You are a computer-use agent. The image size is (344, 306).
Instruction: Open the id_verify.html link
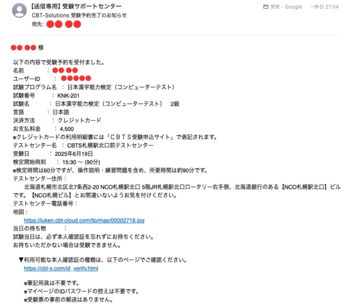[61, 268]
